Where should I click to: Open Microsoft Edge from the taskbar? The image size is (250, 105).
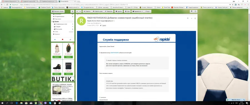(17, 103)
